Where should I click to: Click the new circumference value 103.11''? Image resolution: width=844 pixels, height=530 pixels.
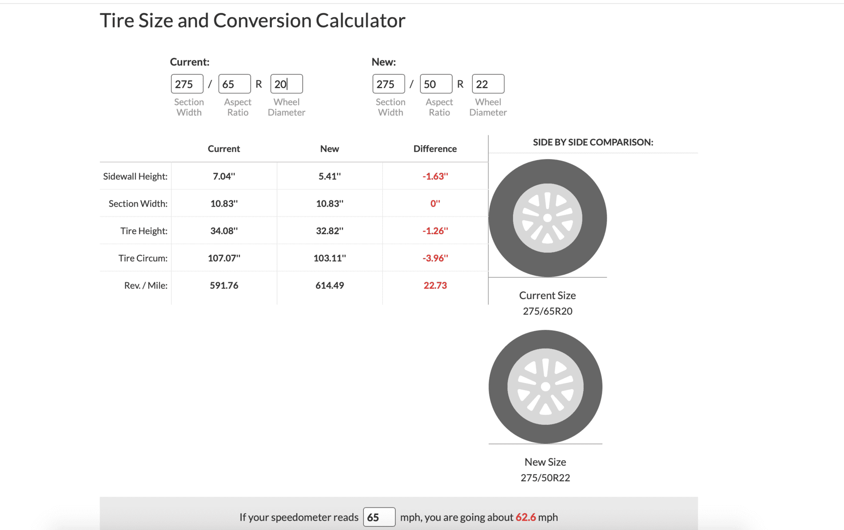pos(330,258)
